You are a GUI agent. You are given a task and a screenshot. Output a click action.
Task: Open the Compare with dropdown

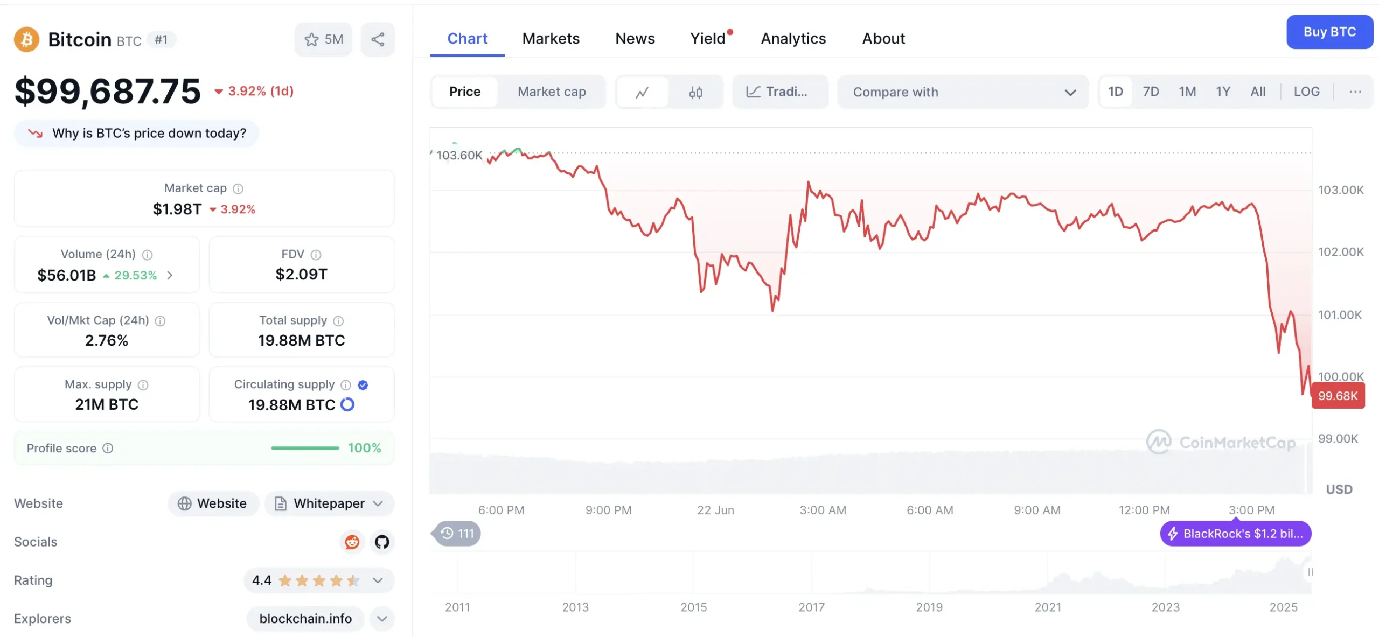(963, 92)
